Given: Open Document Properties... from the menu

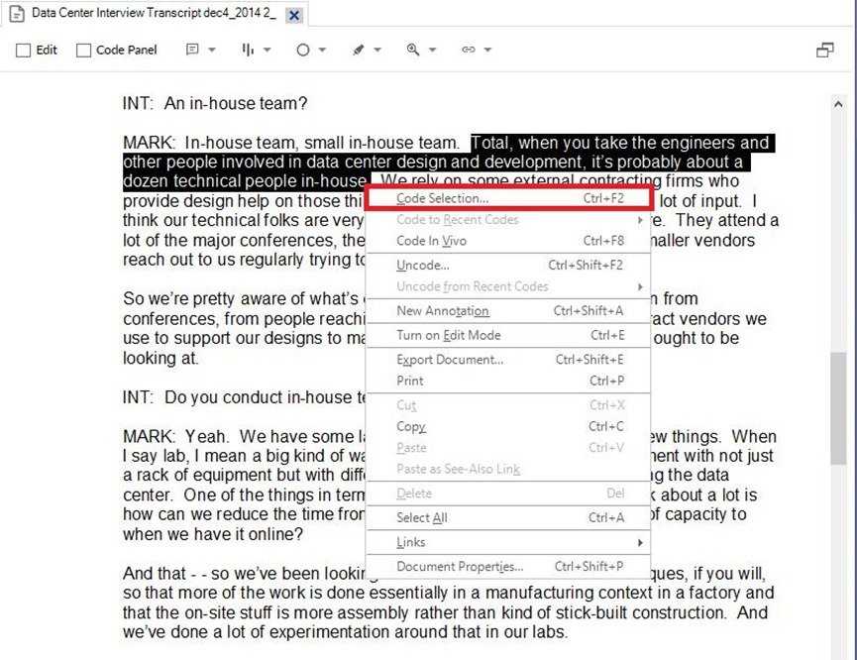Looking at the screenshot, I should pyautogui.click(x=509, y=567).
